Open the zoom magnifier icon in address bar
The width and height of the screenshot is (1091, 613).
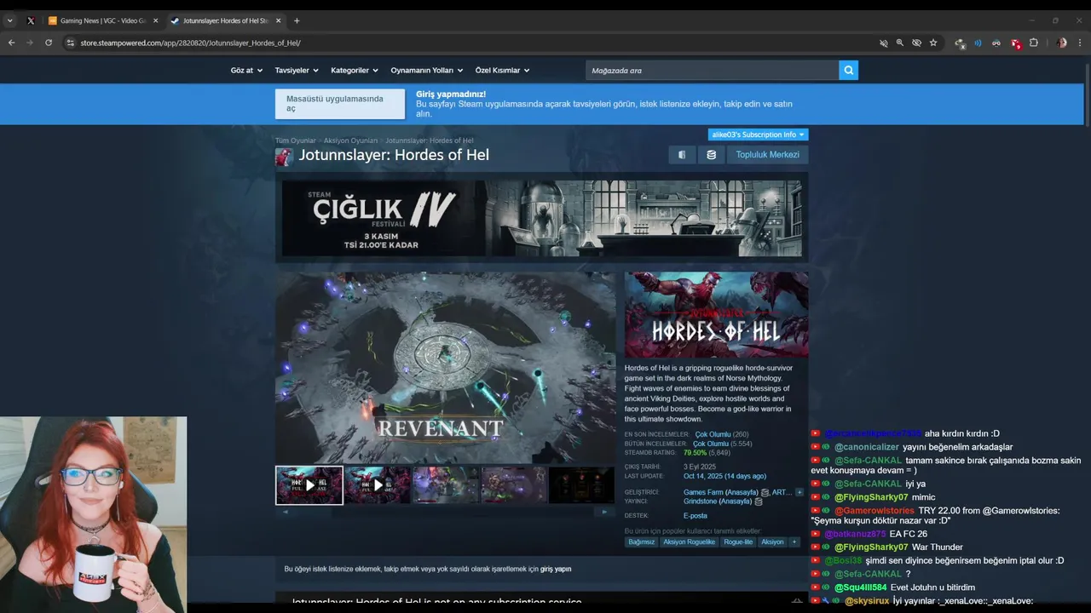(899, 43)
